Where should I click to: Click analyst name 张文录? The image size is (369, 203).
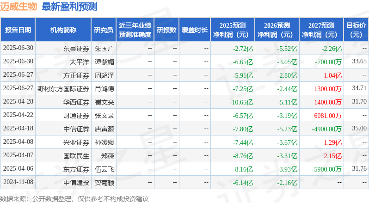(x=105, y=116)
